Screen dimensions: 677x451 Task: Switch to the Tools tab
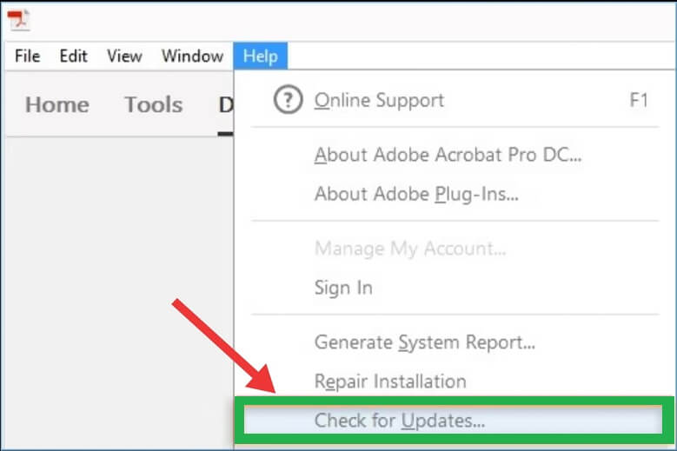tap(153, 105)
